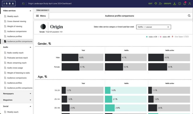Click GROUPS in the top bar
Screen dimensions: 193x114
168,4
